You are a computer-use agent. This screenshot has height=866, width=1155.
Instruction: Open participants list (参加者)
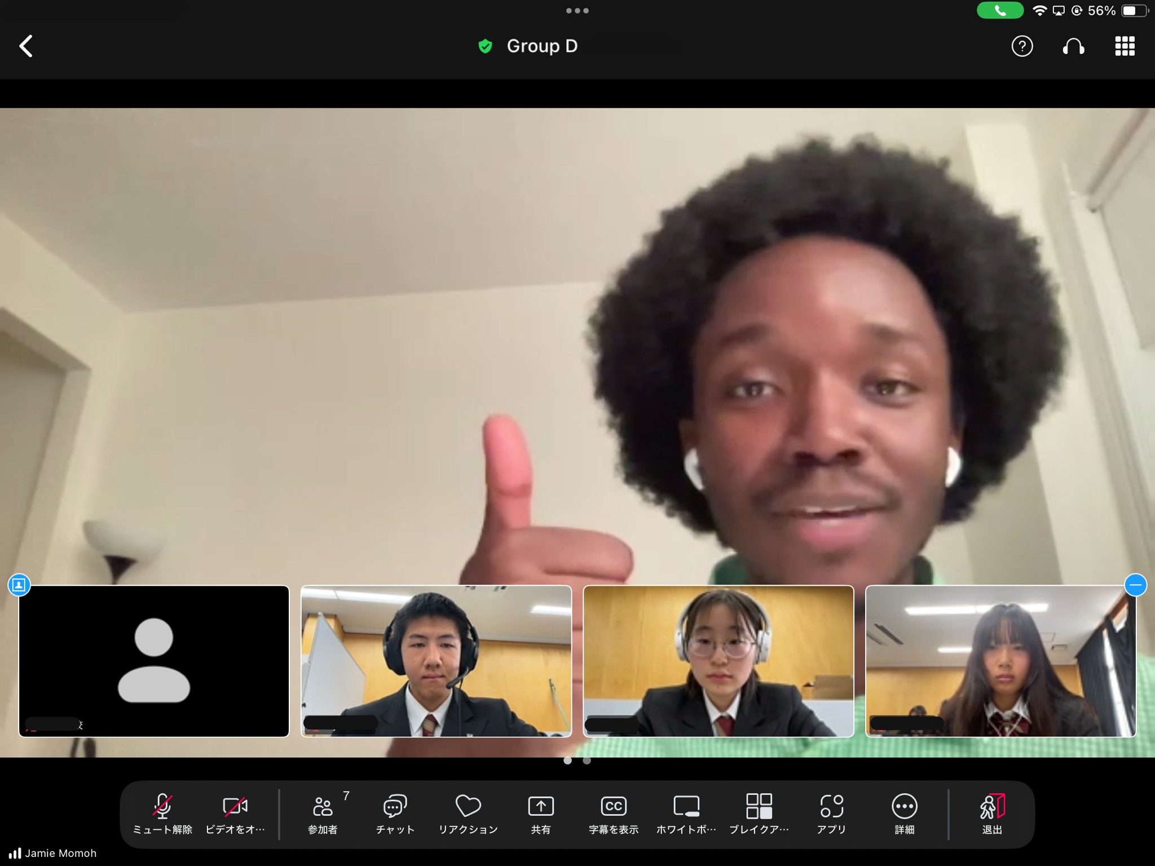coord(323,814)
